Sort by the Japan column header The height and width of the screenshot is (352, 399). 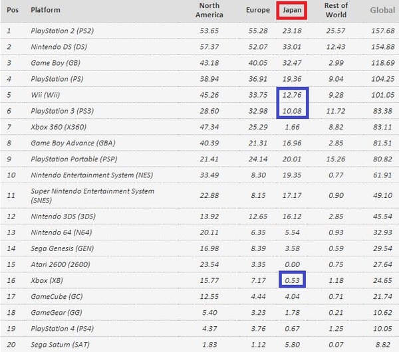292,10
